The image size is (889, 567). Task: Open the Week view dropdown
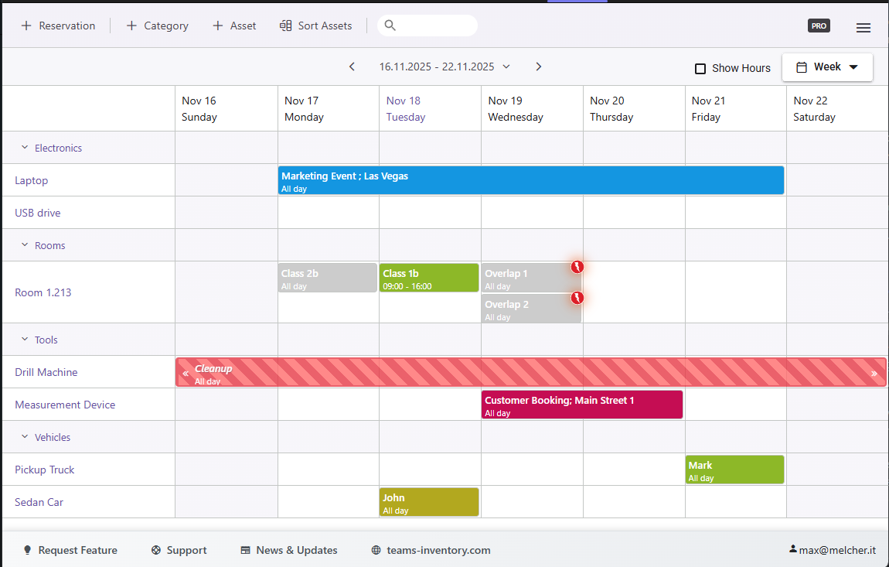tap(827, 67)
